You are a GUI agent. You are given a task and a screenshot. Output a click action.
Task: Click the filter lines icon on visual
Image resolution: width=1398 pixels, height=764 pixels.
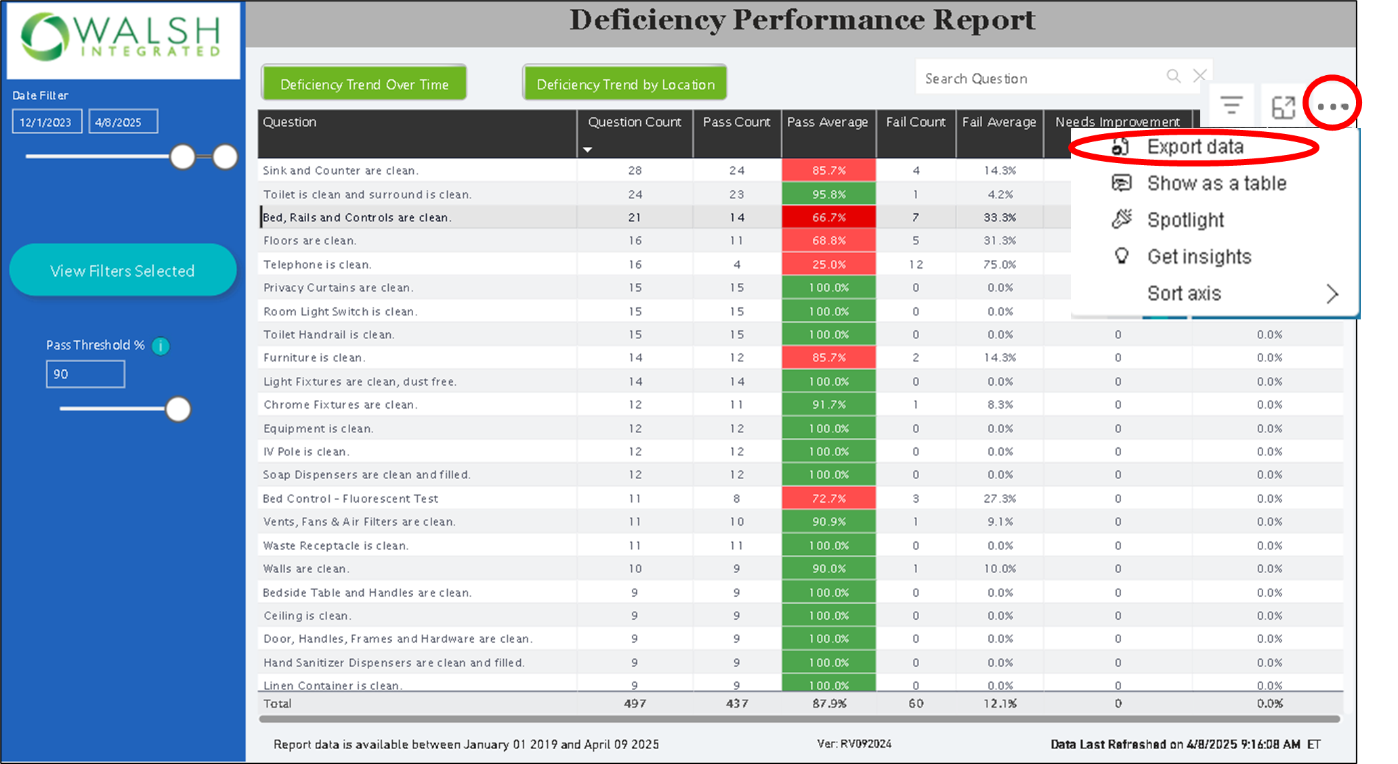point(1231,106)
